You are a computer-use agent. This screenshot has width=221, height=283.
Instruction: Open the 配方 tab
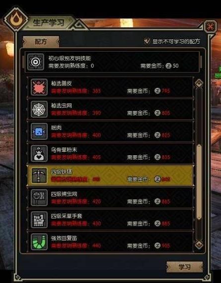(41, 42)
